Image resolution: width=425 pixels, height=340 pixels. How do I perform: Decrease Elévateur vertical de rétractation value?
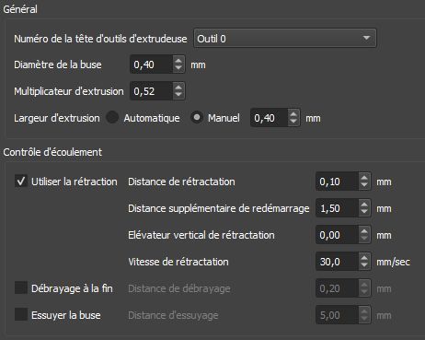pyautogui.click(x=364, y=239)
